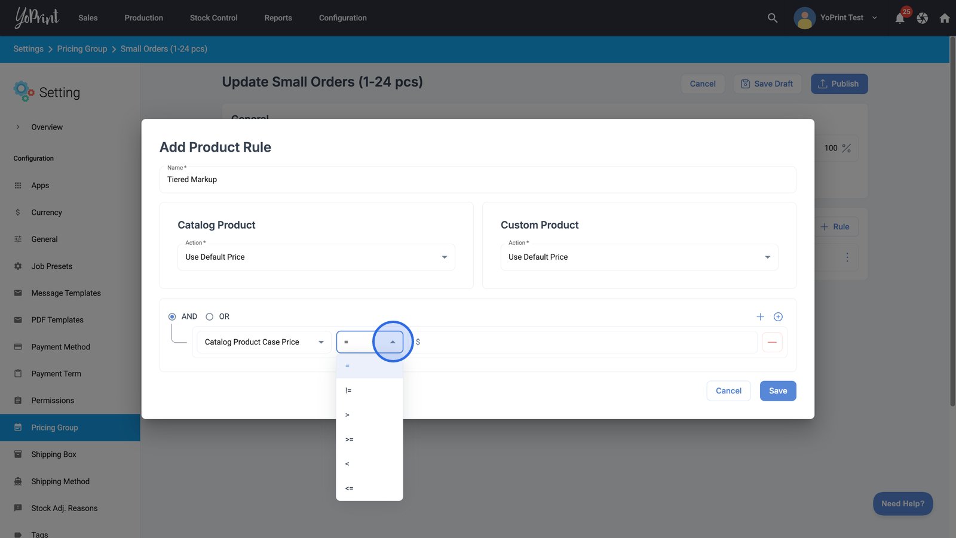Click the search magnifier icon
Image resolution: width=956 pixels, height=538 pixels.
point(772,18)
